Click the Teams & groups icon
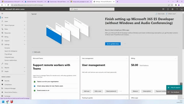The height and width of the screenshot is (104, 184). (2, 25)
